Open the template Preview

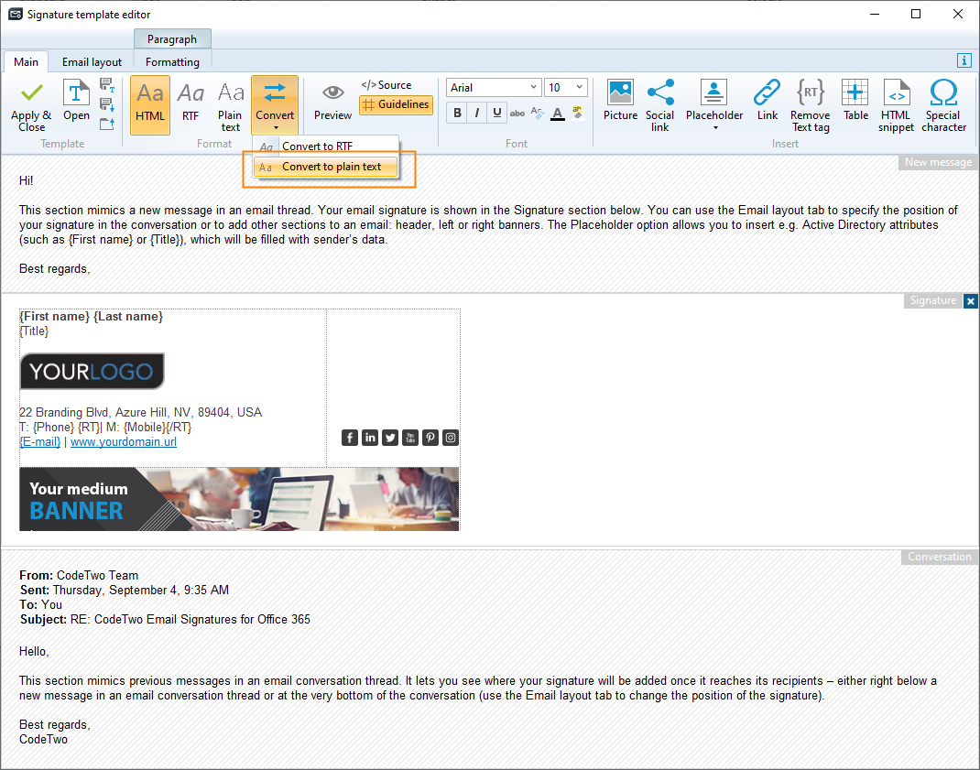click(332, 101)
